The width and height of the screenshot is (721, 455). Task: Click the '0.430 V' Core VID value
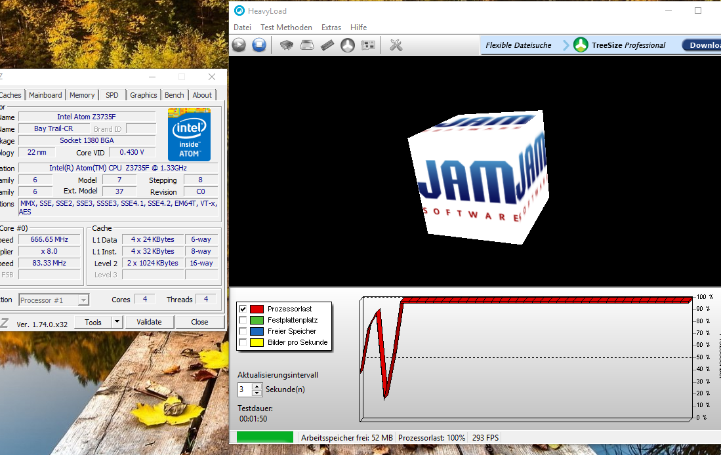click(x=131, y=152)
